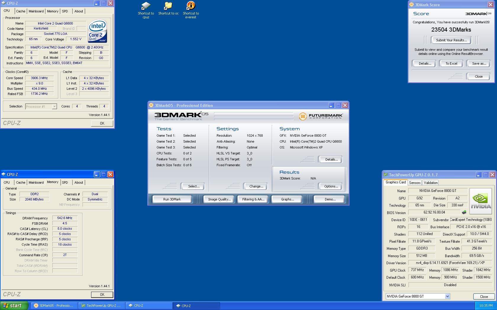
Task: Minimize the 3DMark05 window
Action: 331,105
